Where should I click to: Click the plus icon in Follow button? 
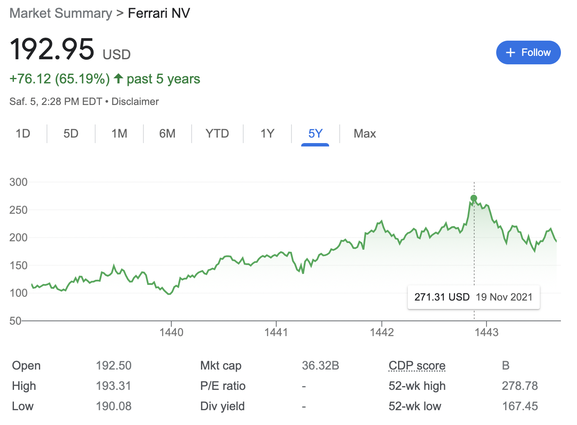tap(511, 52)
